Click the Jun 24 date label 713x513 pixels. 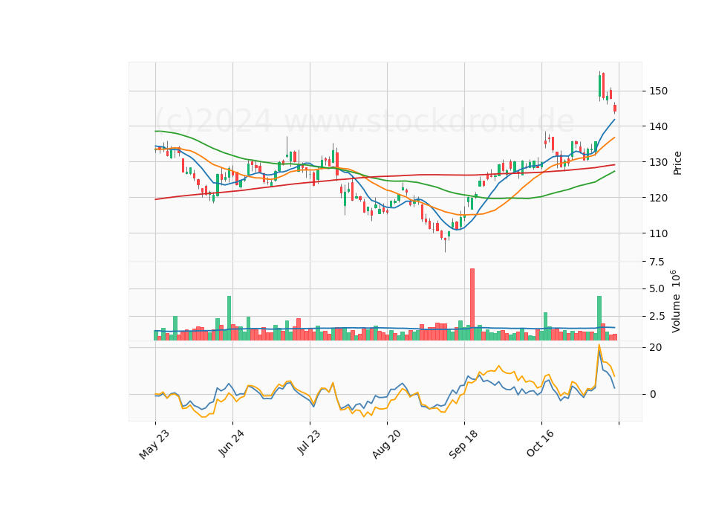click(231, 443)
